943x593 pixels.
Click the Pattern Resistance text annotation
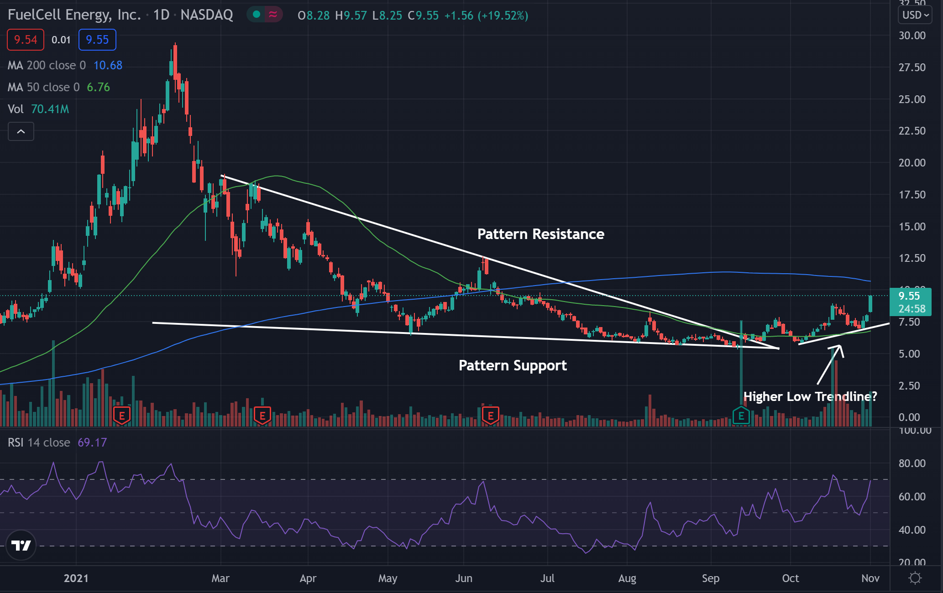pos(541,234)
